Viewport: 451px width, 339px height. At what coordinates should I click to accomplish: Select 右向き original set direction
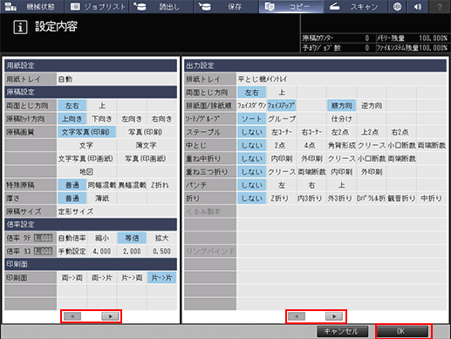click(x=162, y=119)
